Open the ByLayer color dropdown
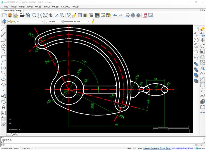 [54, 21]
